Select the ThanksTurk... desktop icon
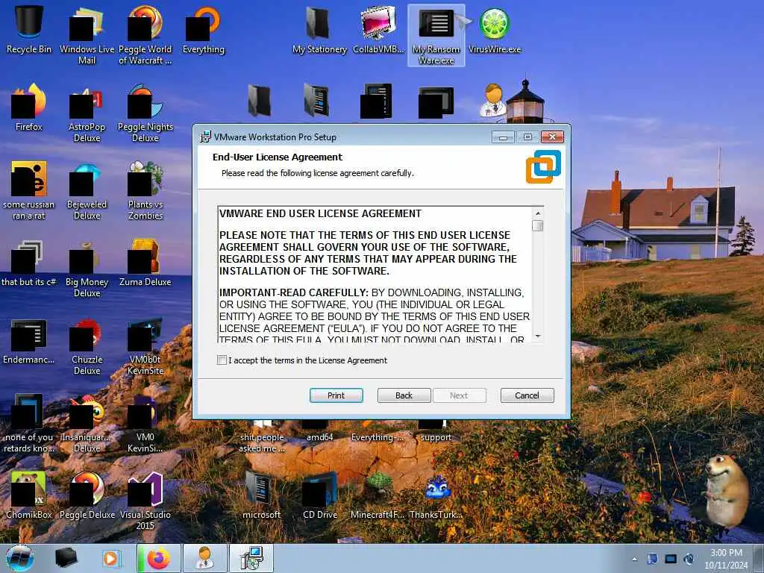 [436, 495]
